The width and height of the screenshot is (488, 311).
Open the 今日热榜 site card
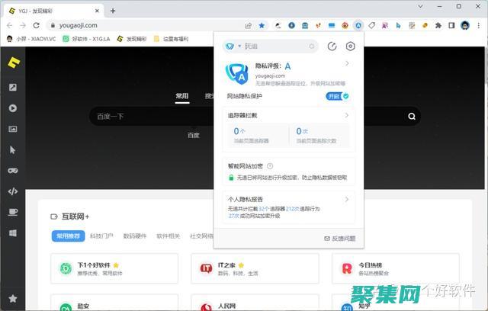(x=396, y=269)
